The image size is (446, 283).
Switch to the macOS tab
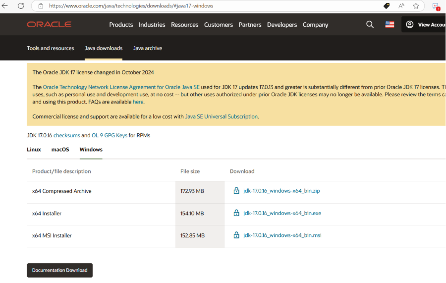click(x=60, y=150)
